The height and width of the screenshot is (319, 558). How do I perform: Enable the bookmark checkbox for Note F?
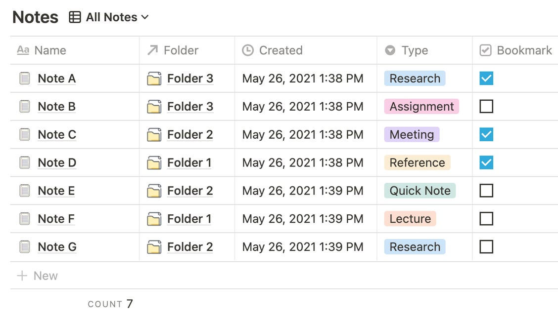tap(486, 218)
